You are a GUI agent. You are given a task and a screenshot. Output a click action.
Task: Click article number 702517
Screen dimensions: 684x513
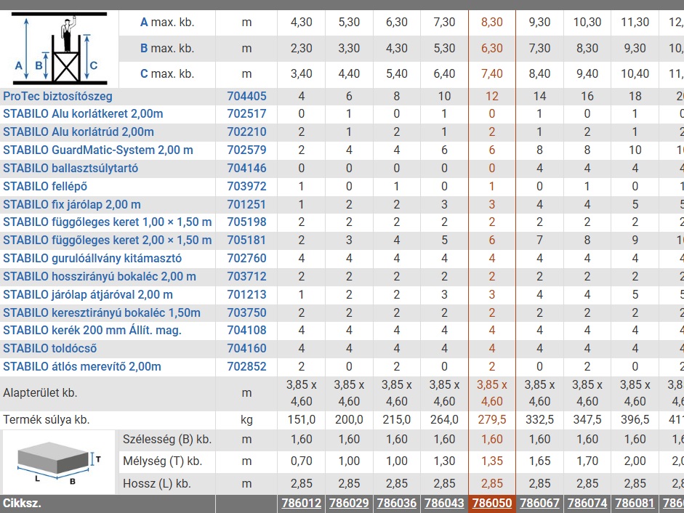click(x=246, y=114)
